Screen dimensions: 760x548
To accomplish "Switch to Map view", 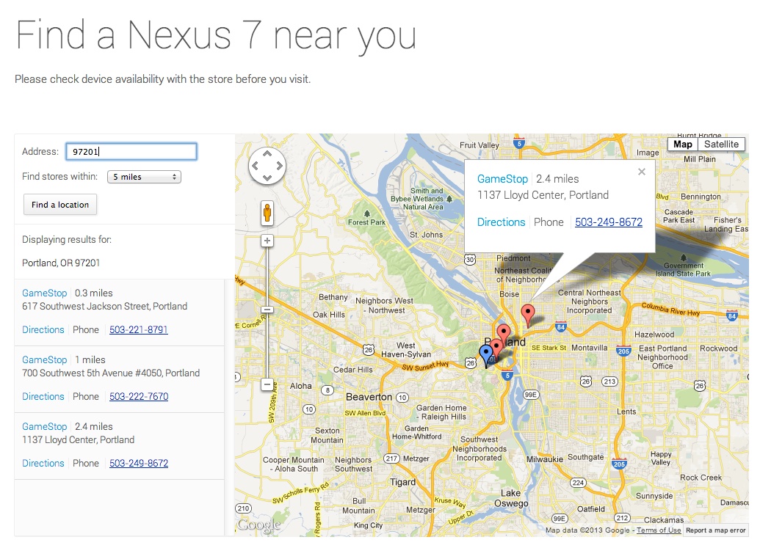I will [x=682, y=145].
